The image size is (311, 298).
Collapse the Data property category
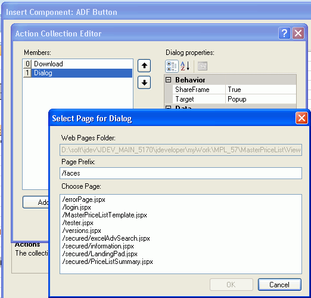coord(169,107)
